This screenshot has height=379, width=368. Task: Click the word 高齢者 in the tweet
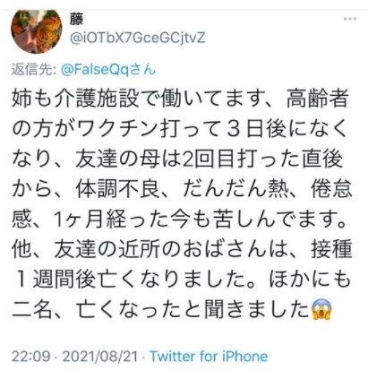pos(318,99)
